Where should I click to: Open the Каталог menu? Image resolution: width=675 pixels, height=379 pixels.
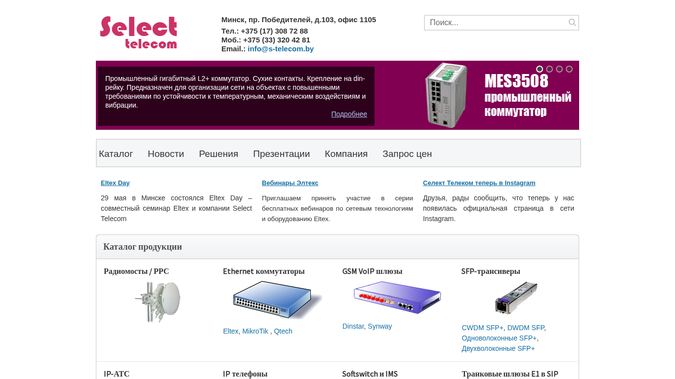click(116, 154)
